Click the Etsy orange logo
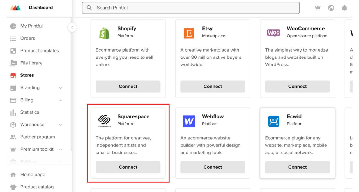The image size is (359, 192). (189, 33)
